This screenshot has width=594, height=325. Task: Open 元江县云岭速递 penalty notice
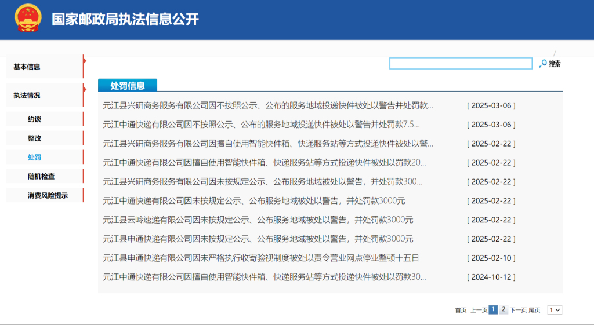[x=258, y=220]
